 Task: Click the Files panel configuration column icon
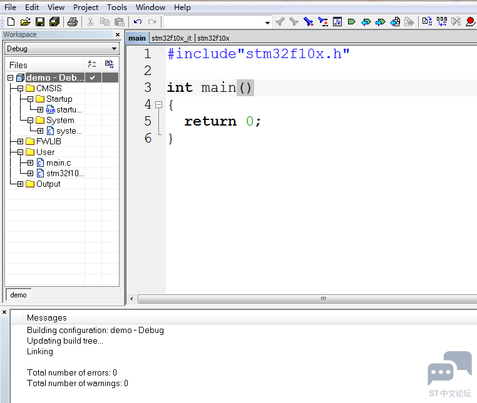92,64
